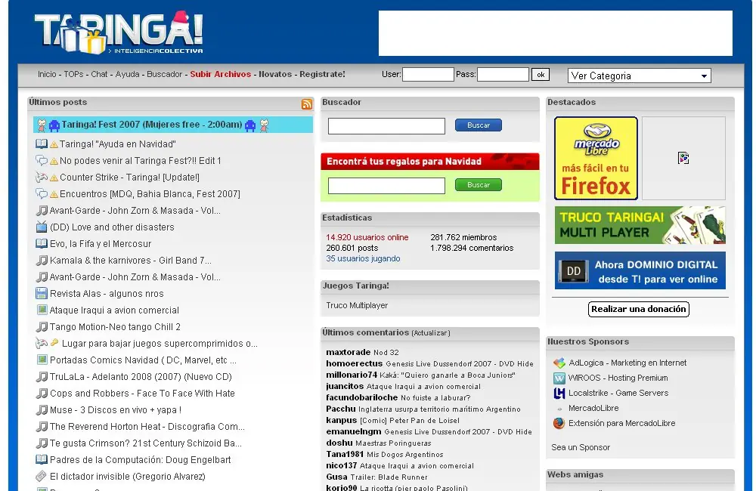The height and width of the screenshot is (491, 756).
Task: Open Novatos in the navigation bar
Action: pos(275,74)
